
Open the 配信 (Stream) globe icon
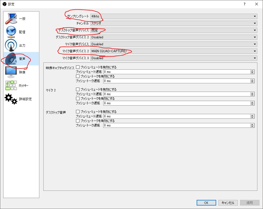[x=11, y=32]
